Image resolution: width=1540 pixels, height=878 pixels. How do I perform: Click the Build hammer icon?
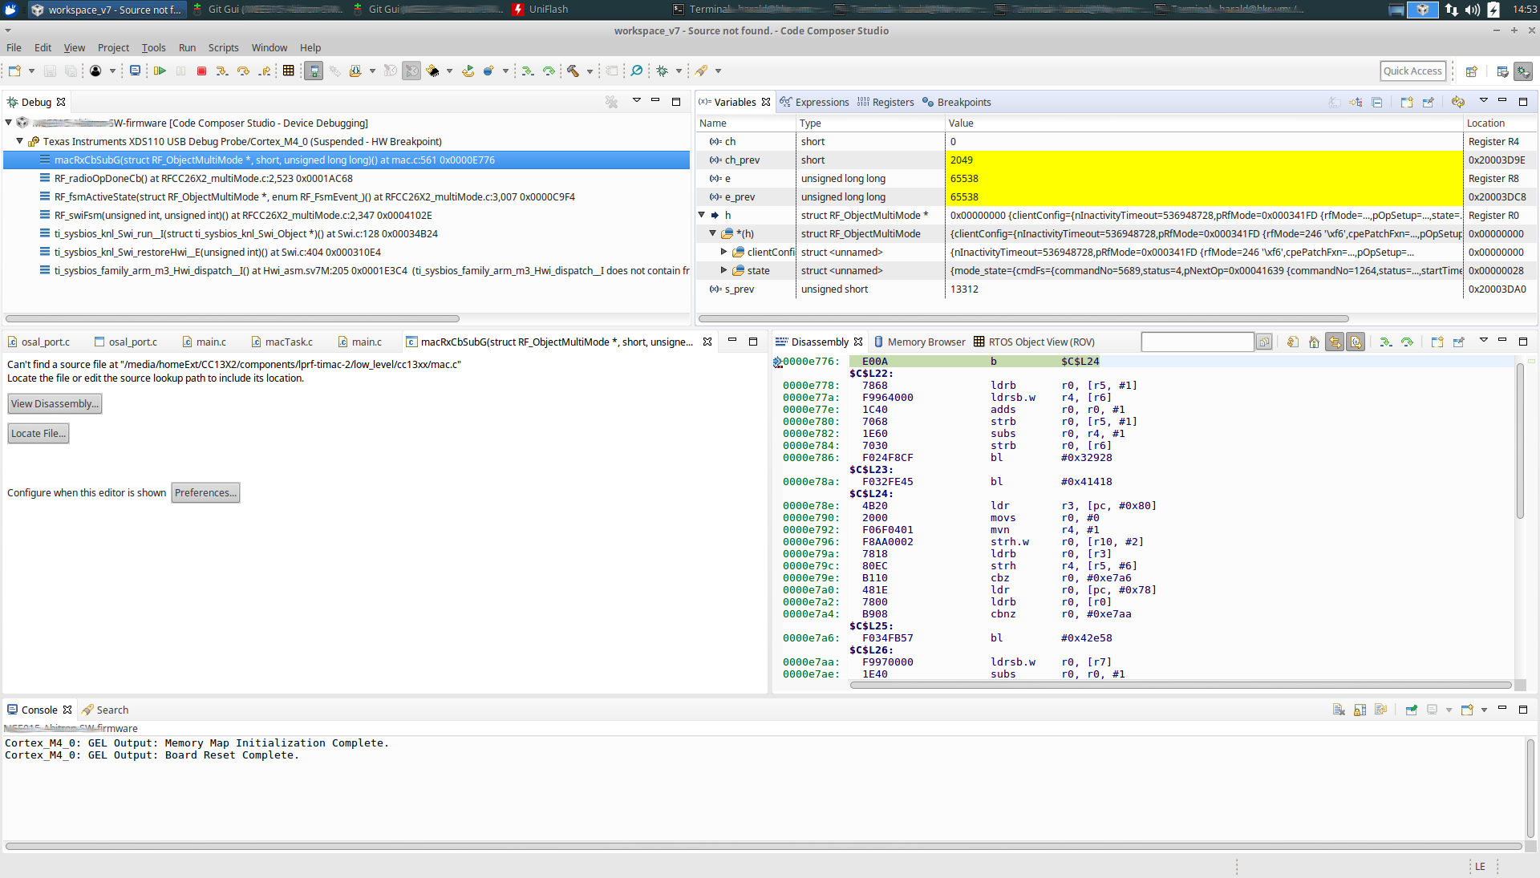pos(573,71)
